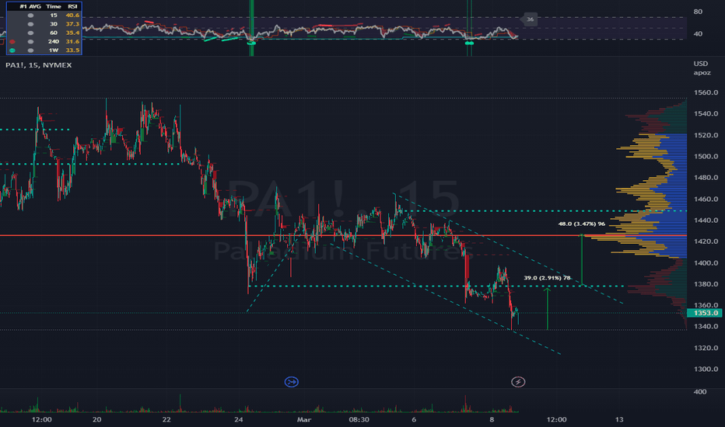Screen dimensions: 725x427
Task: Click the RSI value 35.4
Action: point(72,33)
